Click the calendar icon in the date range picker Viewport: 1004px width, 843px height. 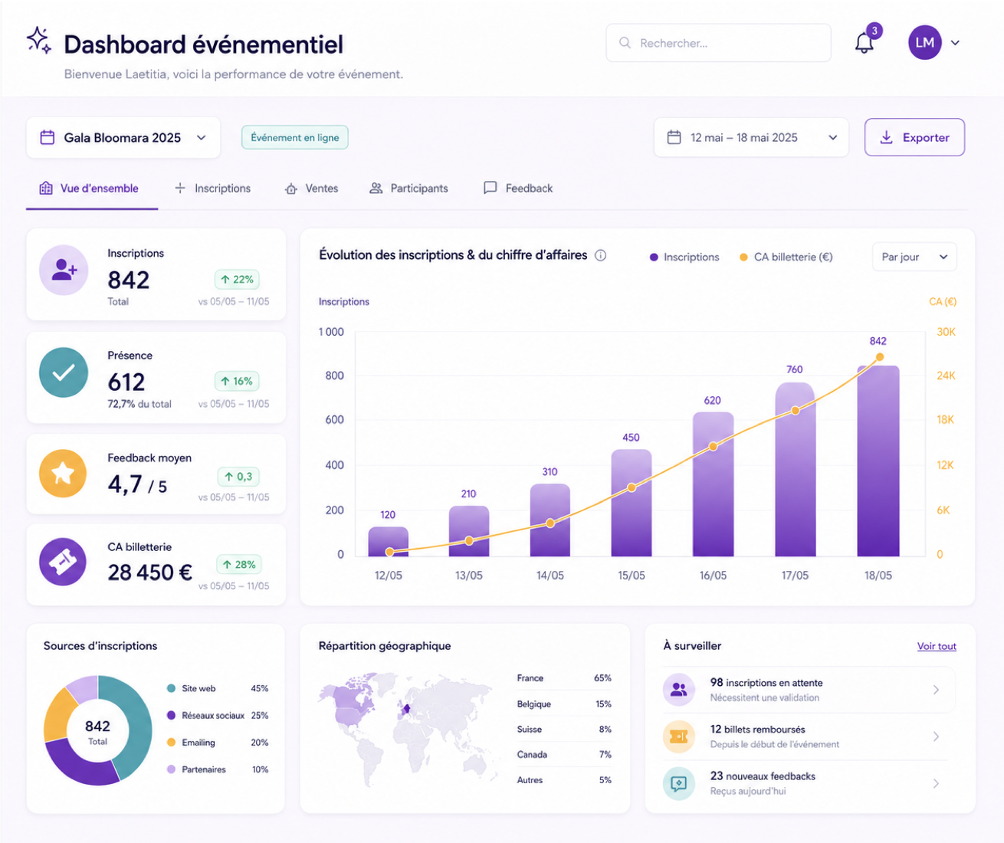click(674, 137)
